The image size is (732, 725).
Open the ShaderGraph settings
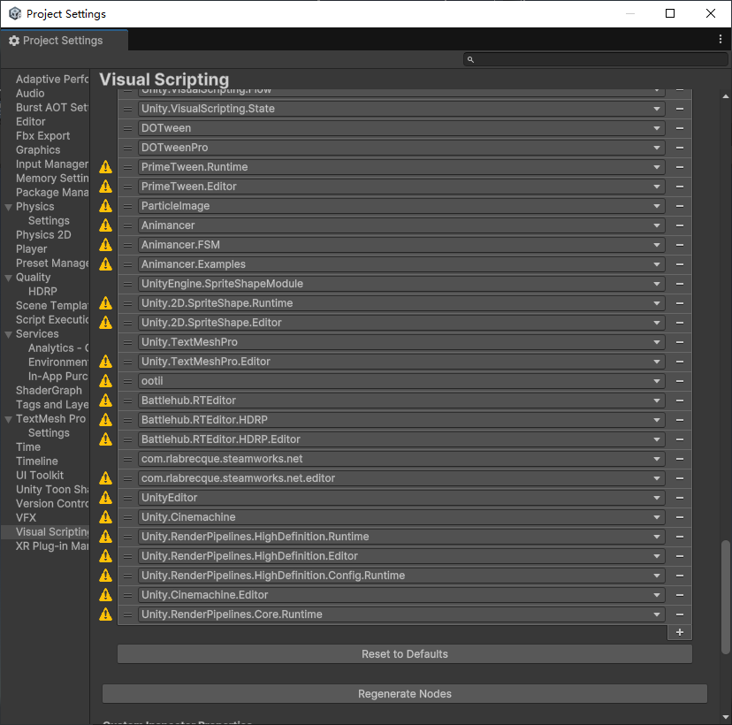pyautogui.click(x=49, y=390)
